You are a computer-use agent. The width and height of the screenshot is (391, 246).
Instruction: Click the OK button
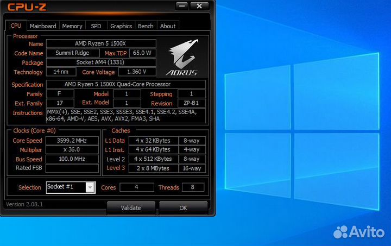(x=183, y=207)
